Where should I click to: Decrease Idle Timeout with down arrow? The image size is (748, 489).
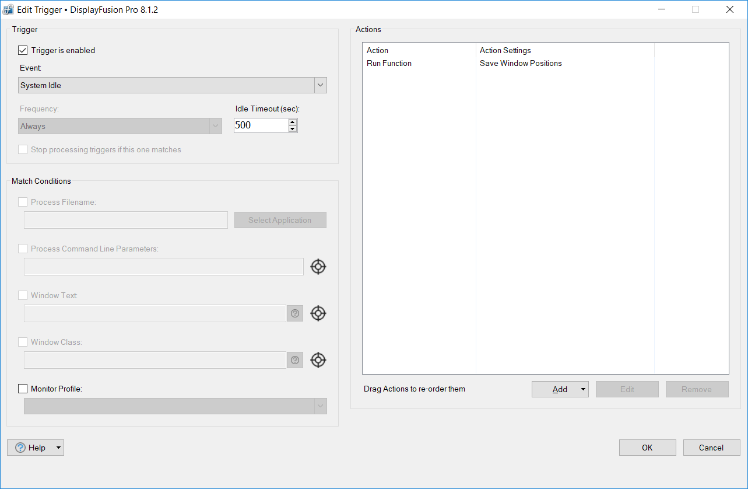293,129
